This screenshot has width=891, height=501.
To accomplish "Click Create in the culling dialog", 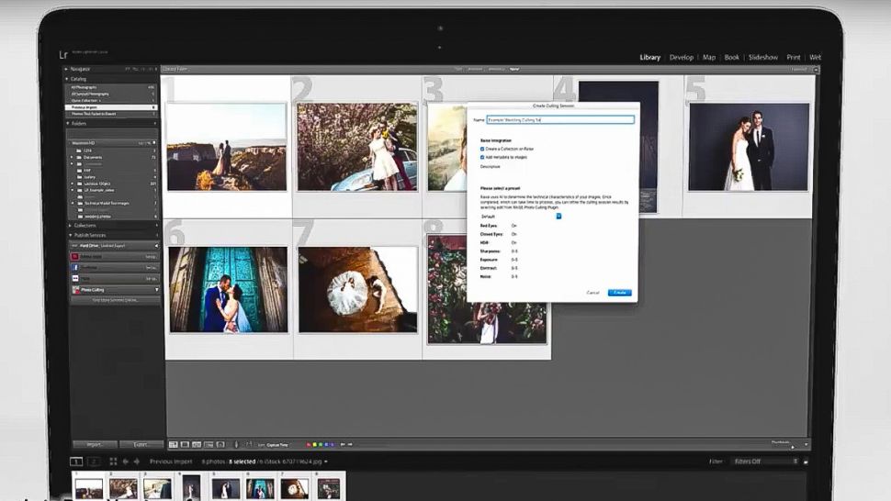I will coord(620,293).
